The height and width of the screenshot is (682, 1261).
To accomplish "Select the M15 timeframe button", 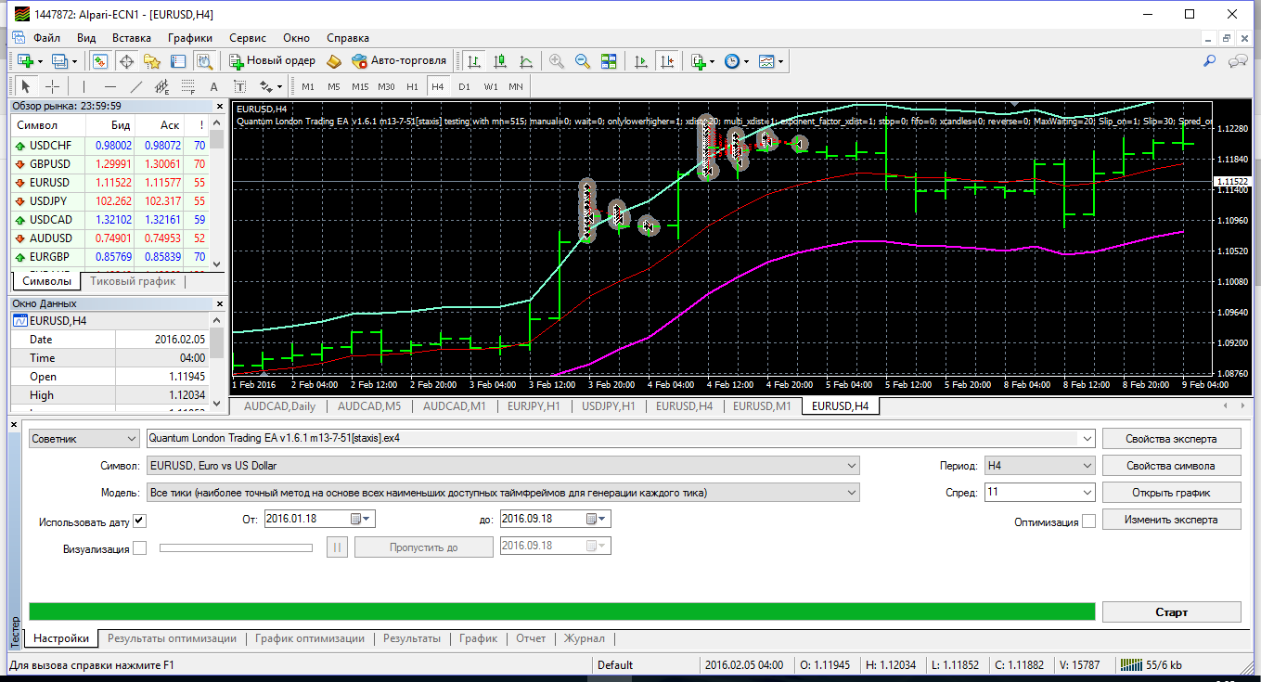I will click(x=360, y=86).
